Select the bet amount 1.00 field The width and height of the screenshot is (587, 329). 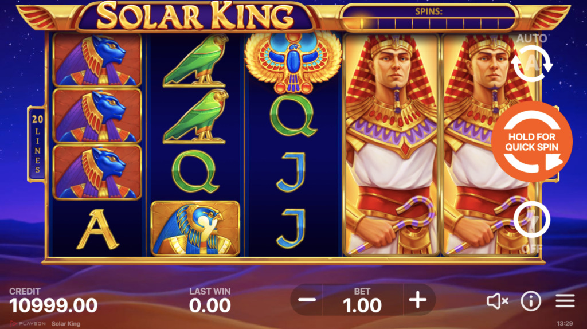click(x=362, y=300)
